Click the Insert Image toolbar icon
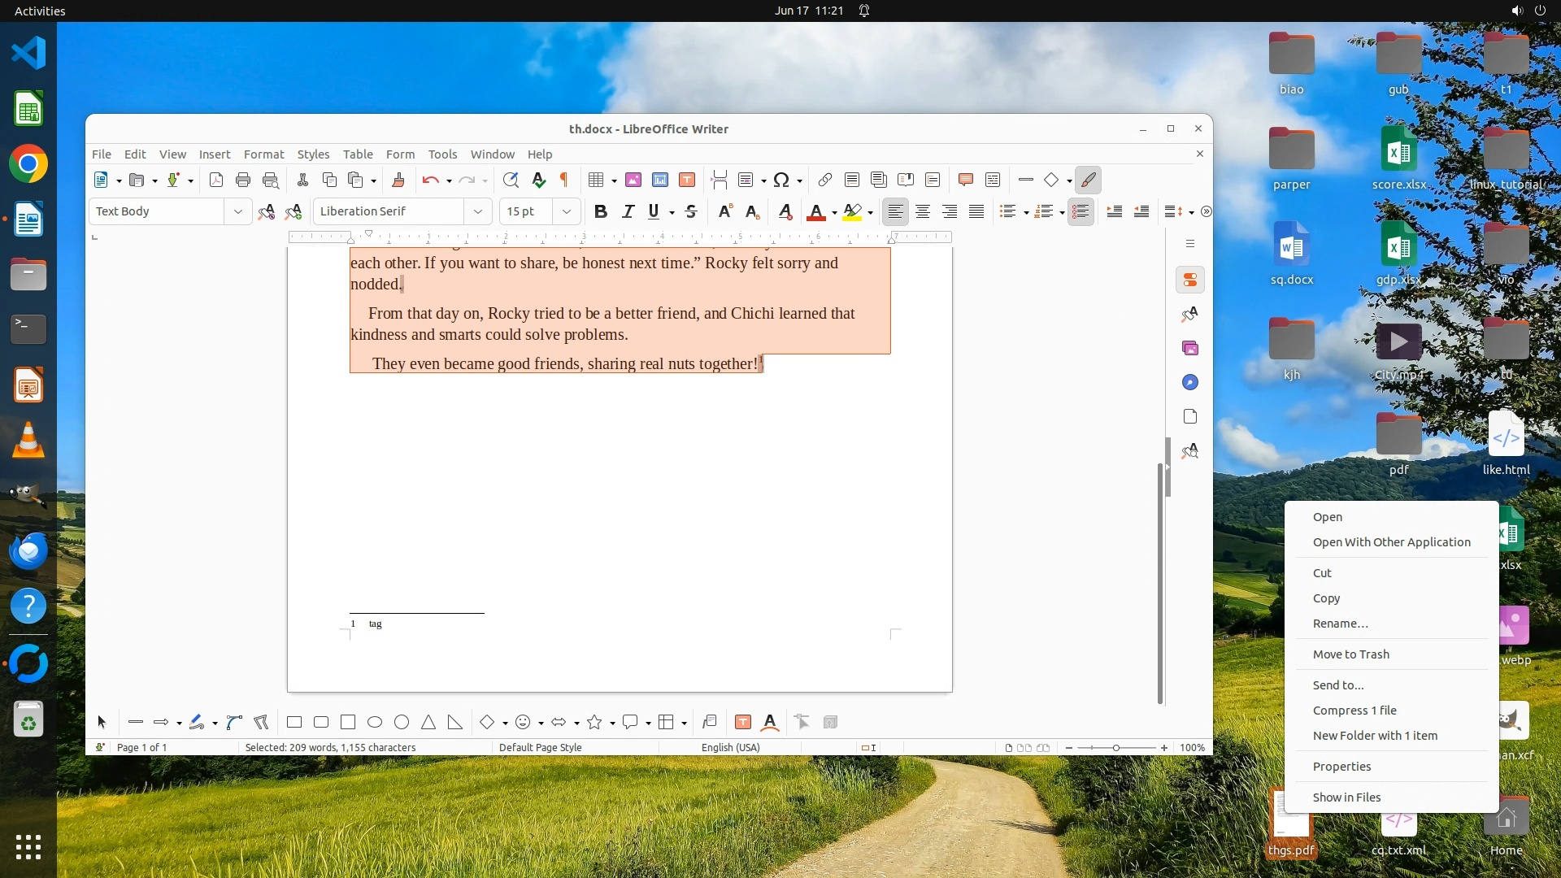 tap(633, 180)
